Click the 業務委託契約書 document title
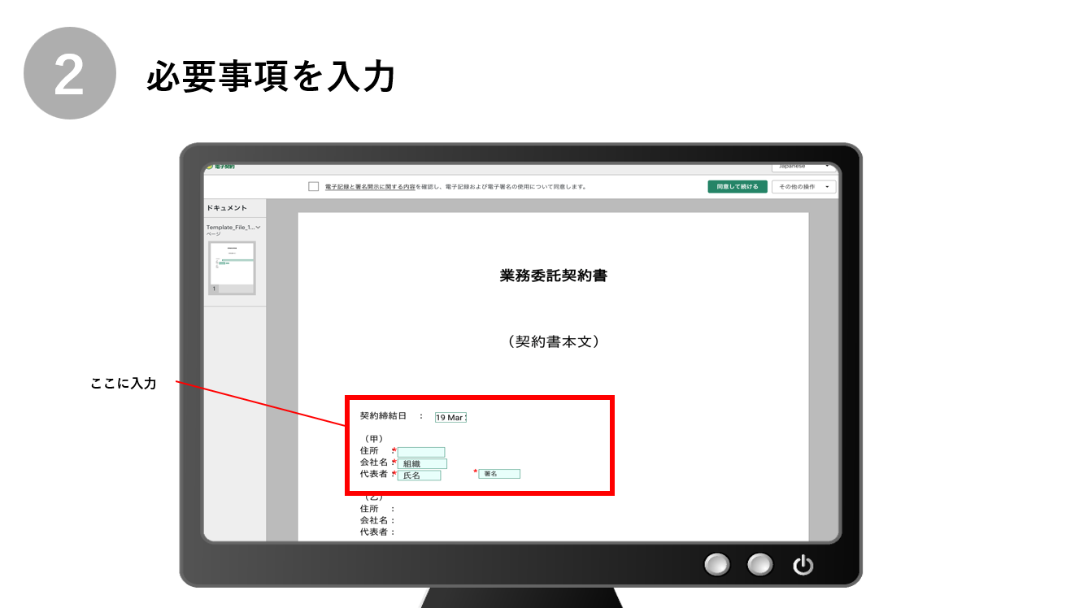The height and width of the screenshot is (608, 1079). (x=553, y=276)
